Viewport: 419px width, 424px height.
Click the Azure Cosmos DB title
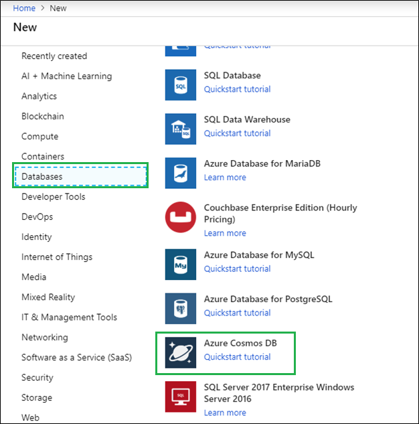click(240, 343)
